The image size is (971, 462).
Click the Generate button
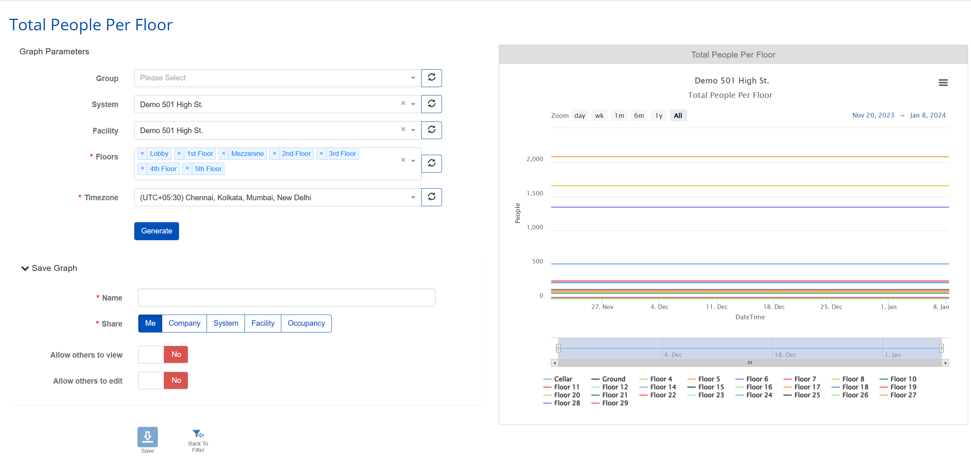[x=156, y=231]
